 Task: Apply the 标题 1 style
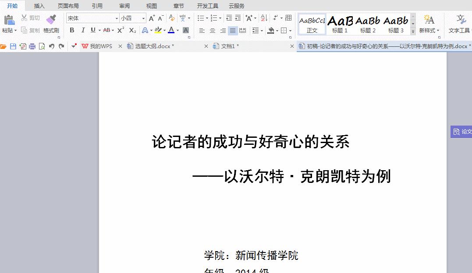[x=341, y=23]
